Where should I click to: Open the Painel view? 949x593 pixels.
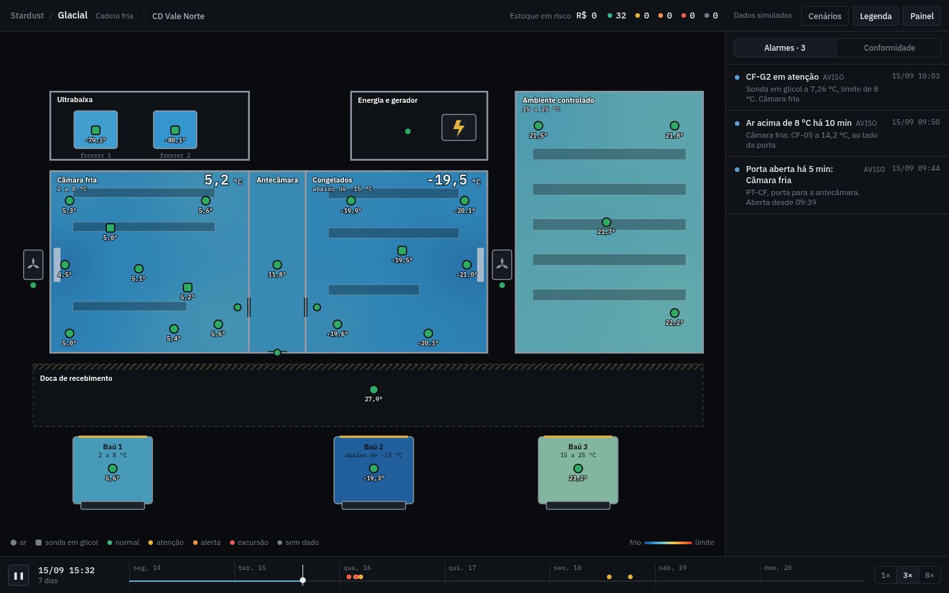pos(922,16)
